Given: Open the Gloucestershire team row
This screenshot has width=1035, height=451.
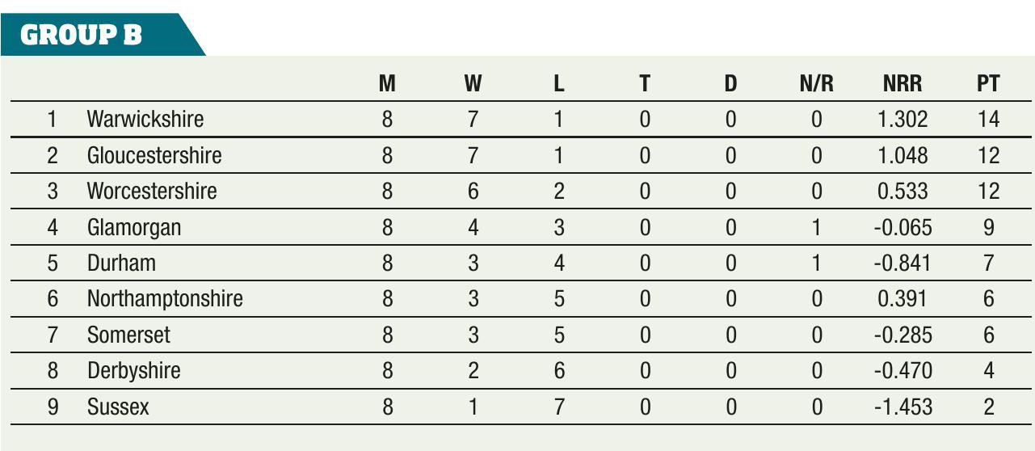Looking at the screenshot, I should point(154,155).
